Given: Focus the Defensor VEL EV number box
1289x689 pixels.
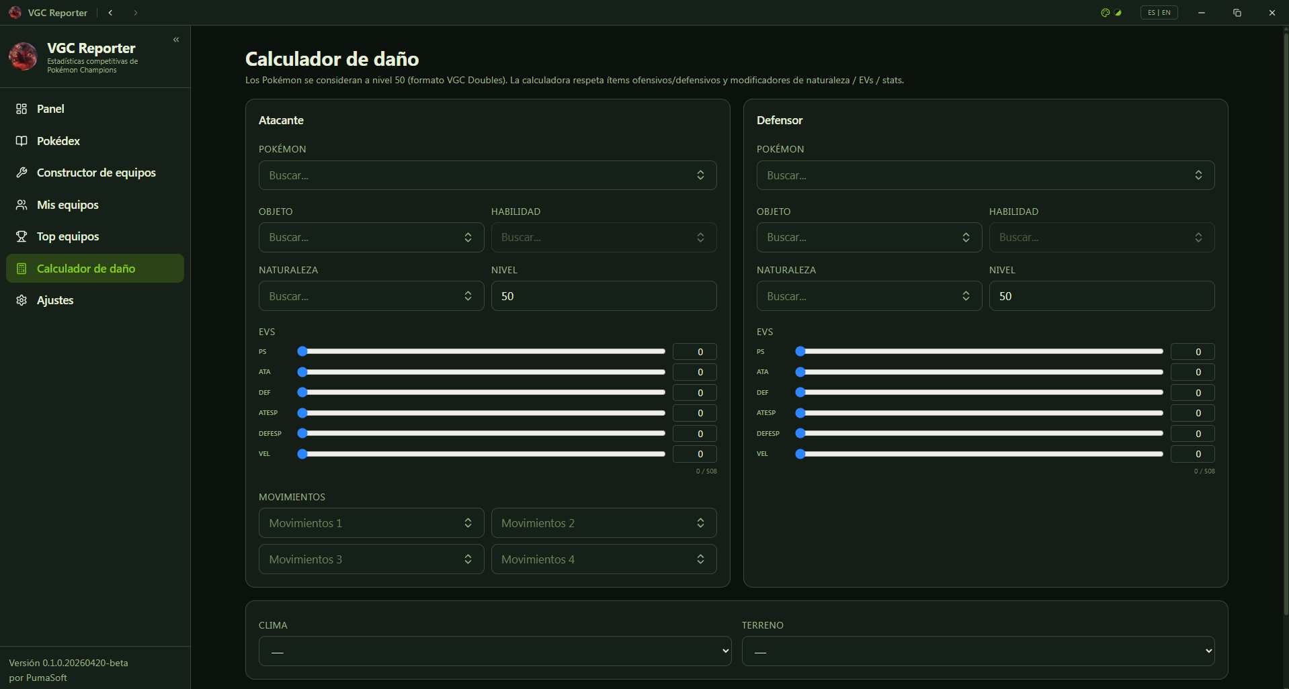Looking at the screenshot, I should [1192, 454].
